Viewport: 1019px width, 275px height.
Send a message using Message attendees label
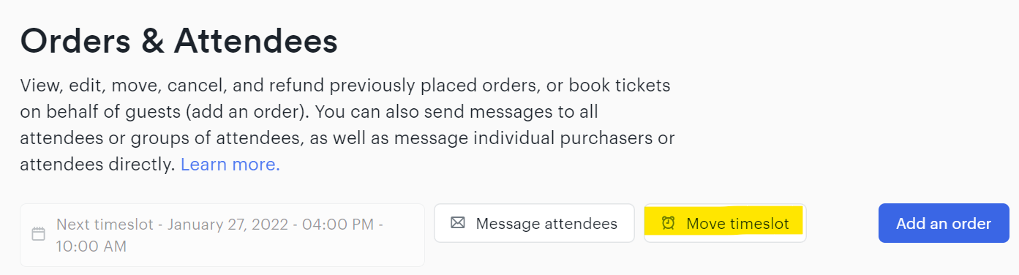546,223
